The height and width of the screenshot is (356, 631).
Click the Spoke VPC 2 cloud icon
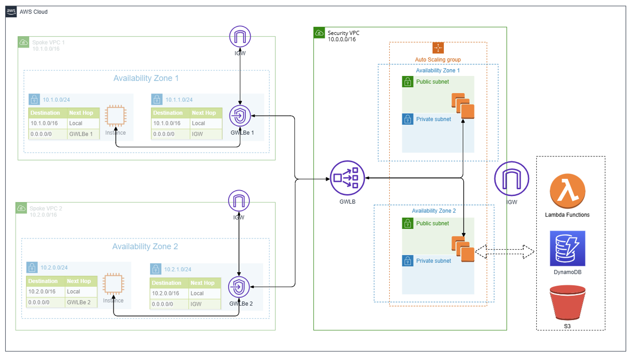[21, 208]
